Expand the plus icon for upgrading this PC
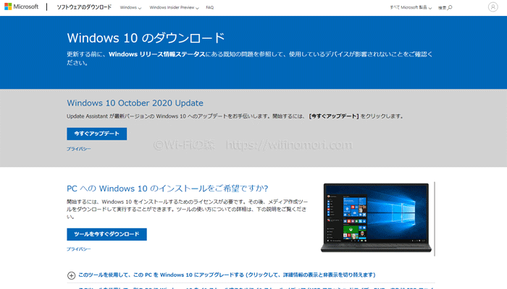The width and height of the screenshot is (507, 289). [x=71, y=275]
